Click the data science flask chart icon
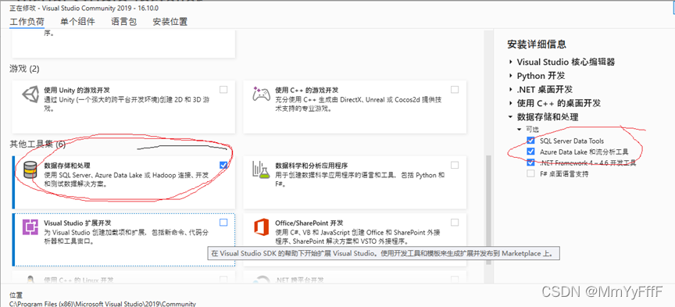The image size is (675, 307). coord(261,171)
